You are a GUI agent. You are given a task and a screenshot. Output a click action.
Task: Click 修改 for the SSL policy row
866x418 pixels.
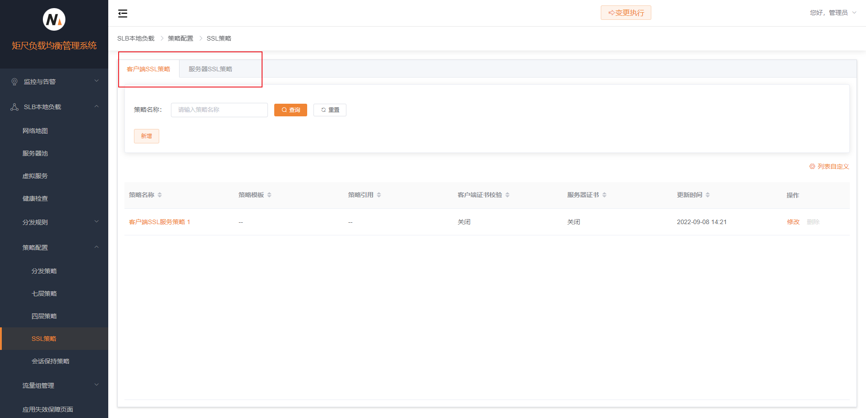793,222
